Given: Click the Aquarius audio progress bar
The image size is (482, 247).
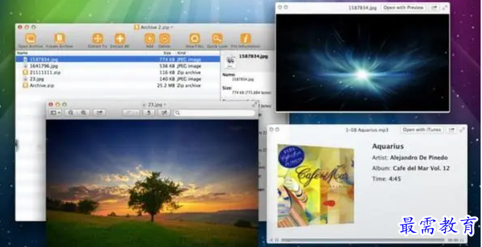Looking at the screenshot, I should coord(363,240).
